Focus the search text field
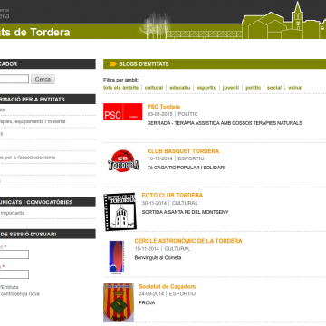This screenshot has height=326, width=326. [14, 79]
